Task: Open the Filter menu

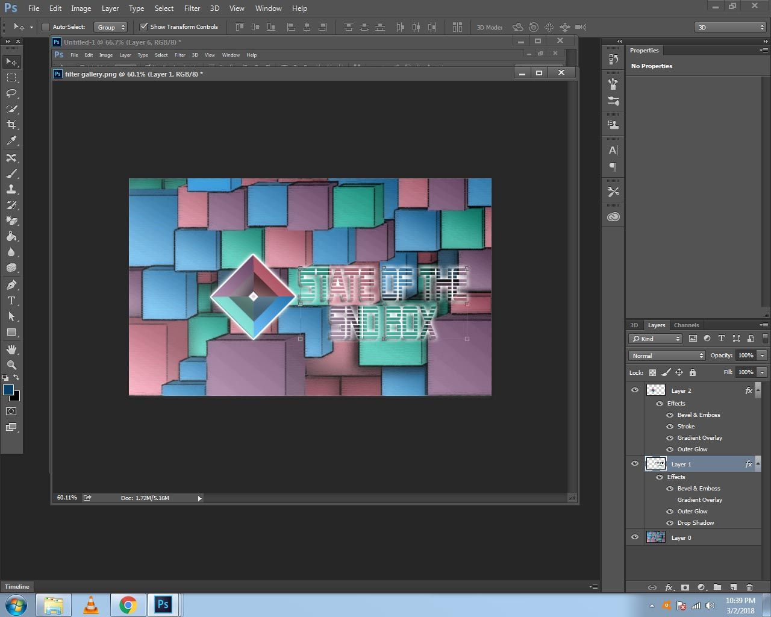Action: [x=192, y=8]
